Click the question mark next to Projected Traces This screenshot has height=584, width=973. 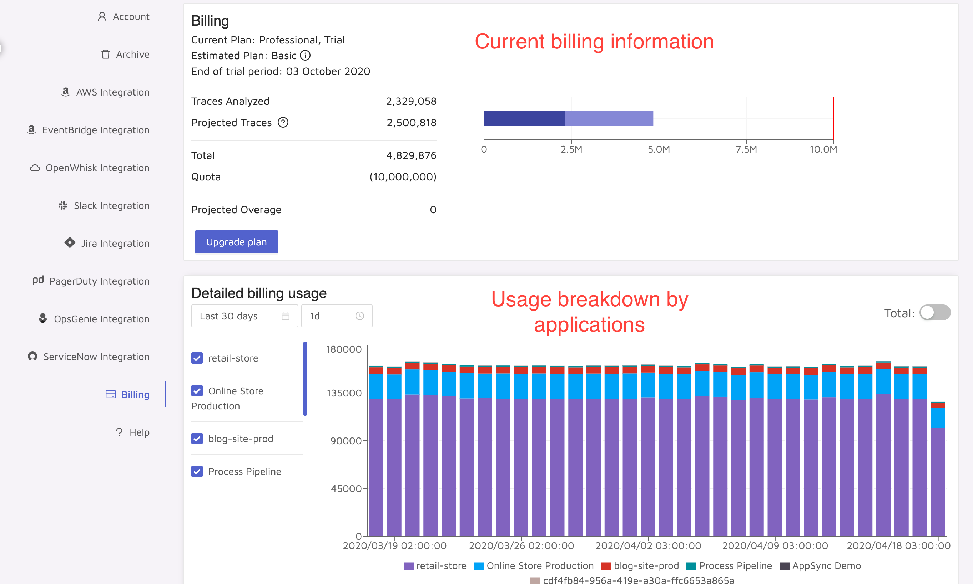pyautogui.click(x=283, y=122)
